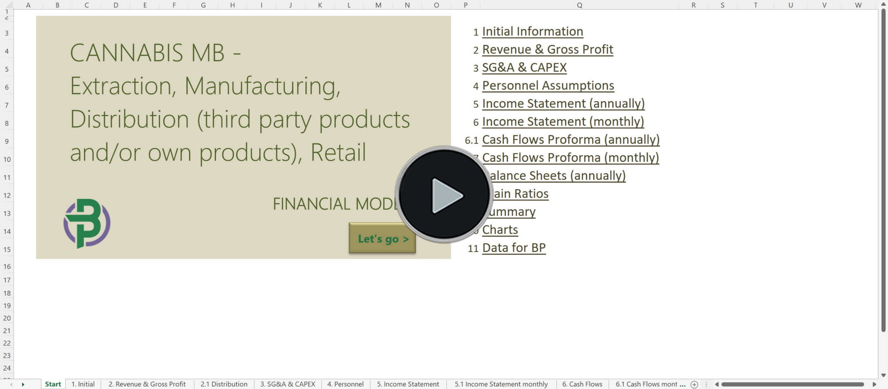888x389 pixels.
Task: Open Cash Flows Proforma (monthly) link
Action: (570, 157)
